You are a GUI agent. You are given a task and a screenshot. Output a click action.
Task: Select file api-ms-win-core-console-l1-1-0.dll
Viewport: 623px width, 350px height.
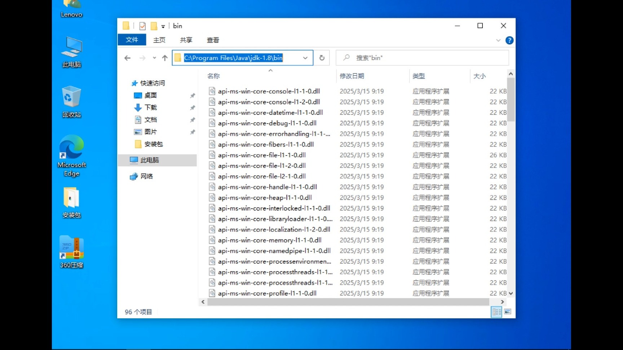coord(269,91)
